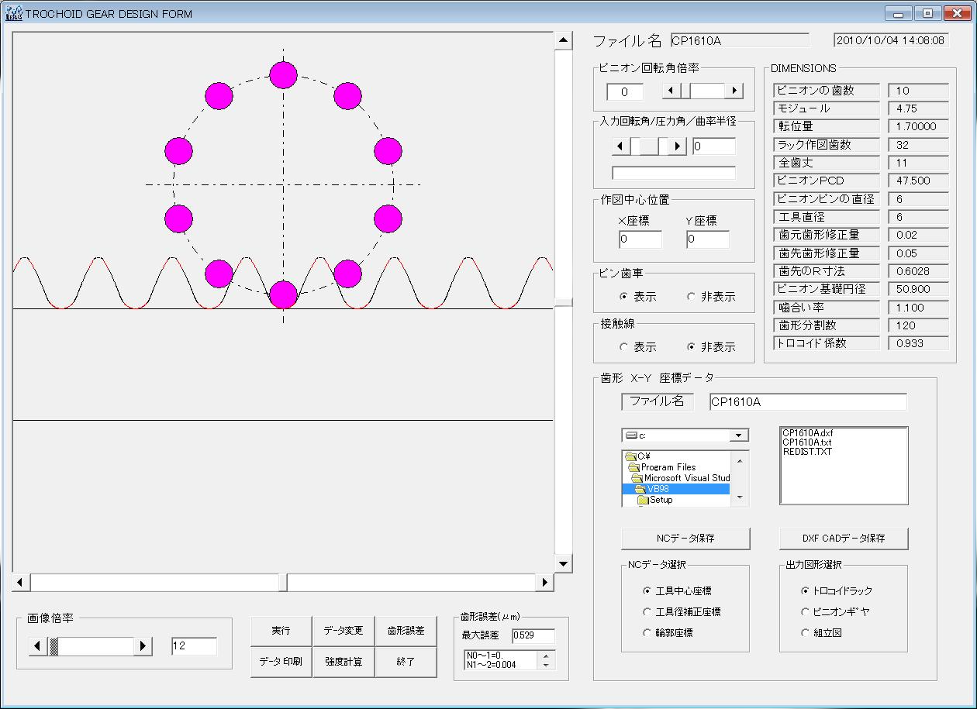Select 表示 under 接触線

click(x=625, y=347)
